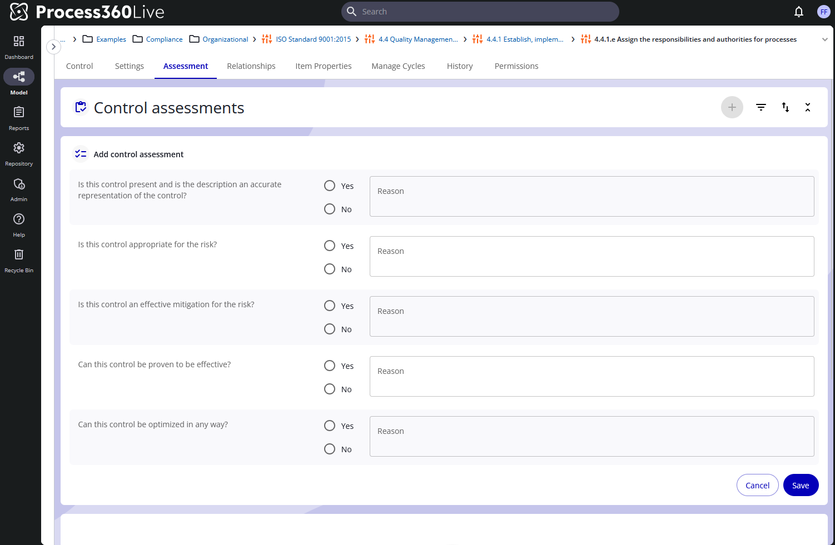Click the sort arrows icon
The height and width of the screenshot is (545, 835).
pos(786,107)
